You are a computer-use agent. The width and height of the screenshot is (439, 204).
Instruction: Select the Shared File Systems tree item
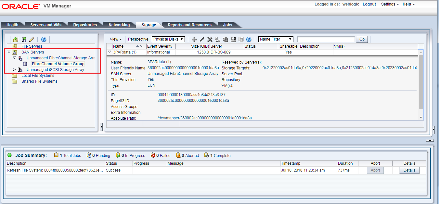(x=39, y=81)
